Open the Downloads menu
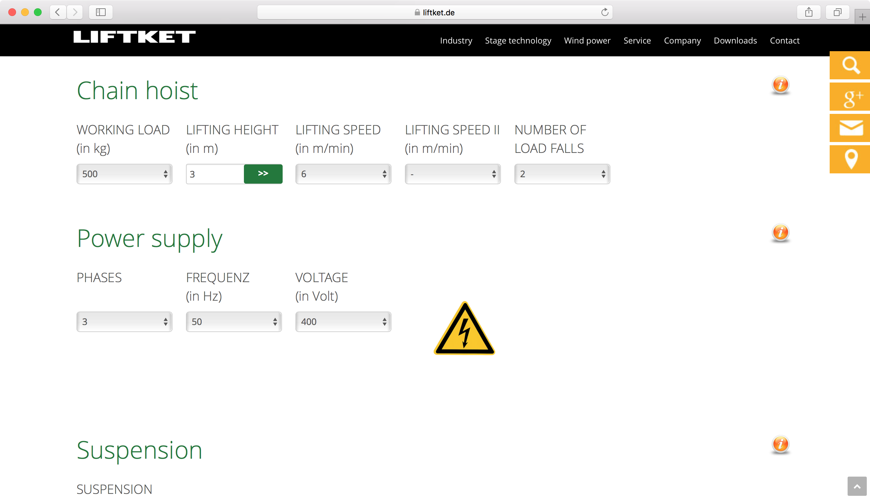 pos(735,40)
